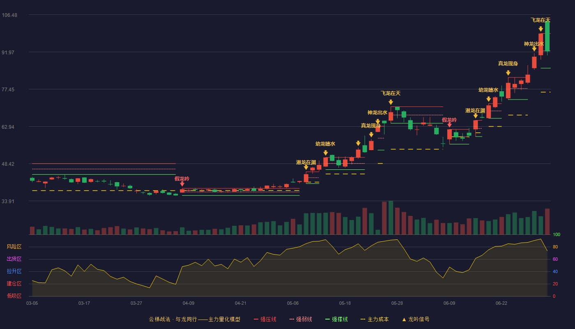Click the tallest green volume bar near 05-28
This screenshot has height=329, width=575.
tap(391, 218)
